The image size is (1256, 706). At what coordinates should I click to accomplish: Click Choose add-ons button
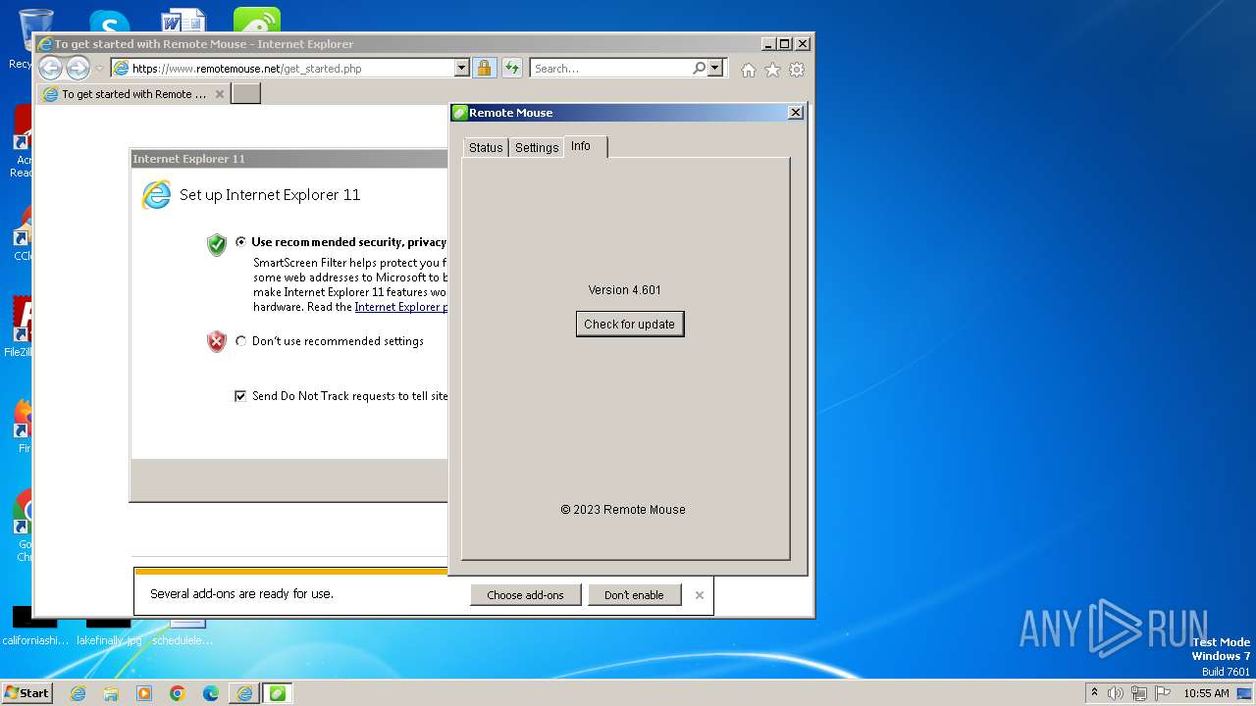[x=525, y=595]
